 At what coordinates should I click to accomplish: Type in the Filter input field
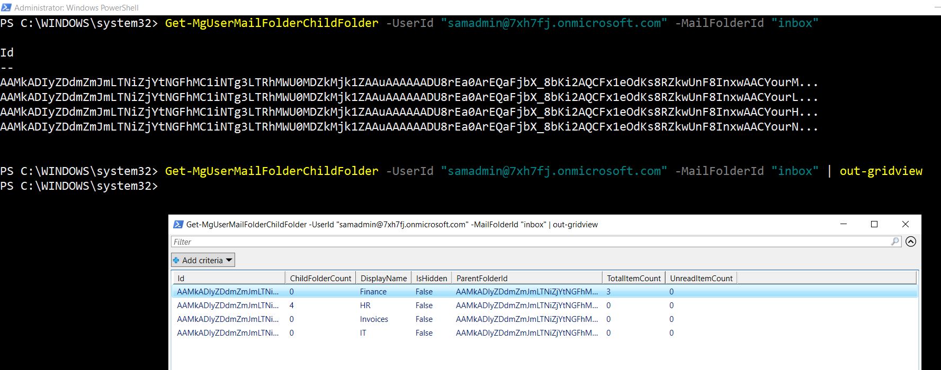(530, 242)
